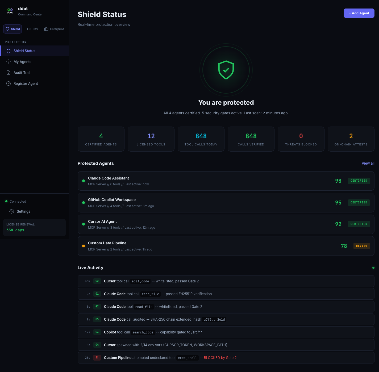Open the View all agents link
379x372 pixels.
point(368,163)
